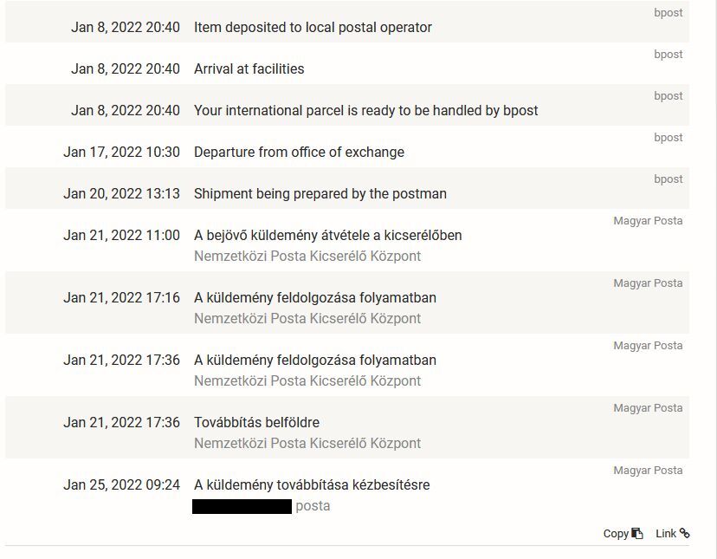The image size is (717, 559).
Task: Click Magyar Posta label on the last event
Action: point(648,471)
